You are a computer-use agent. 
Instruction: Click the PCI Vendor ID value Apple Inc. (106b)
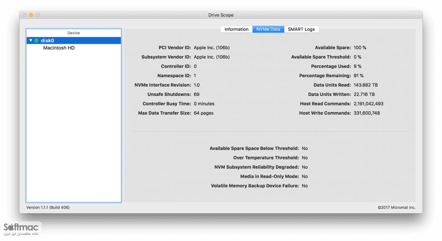[x=211, y=48]
